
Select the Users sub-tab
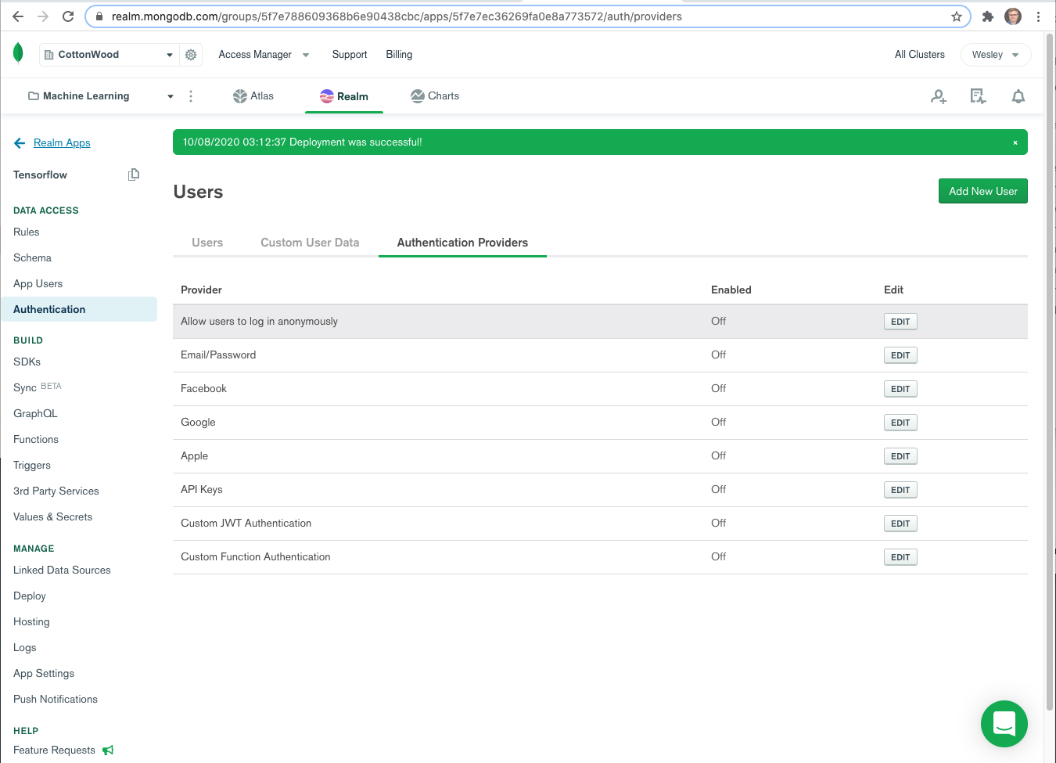(207, 243)
